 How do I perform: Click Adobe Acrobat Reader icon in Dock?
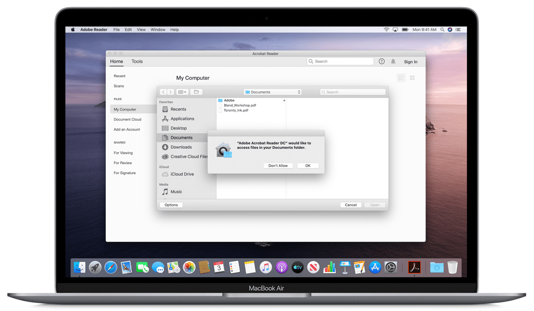pyautogui.click(x=414, y=267)
